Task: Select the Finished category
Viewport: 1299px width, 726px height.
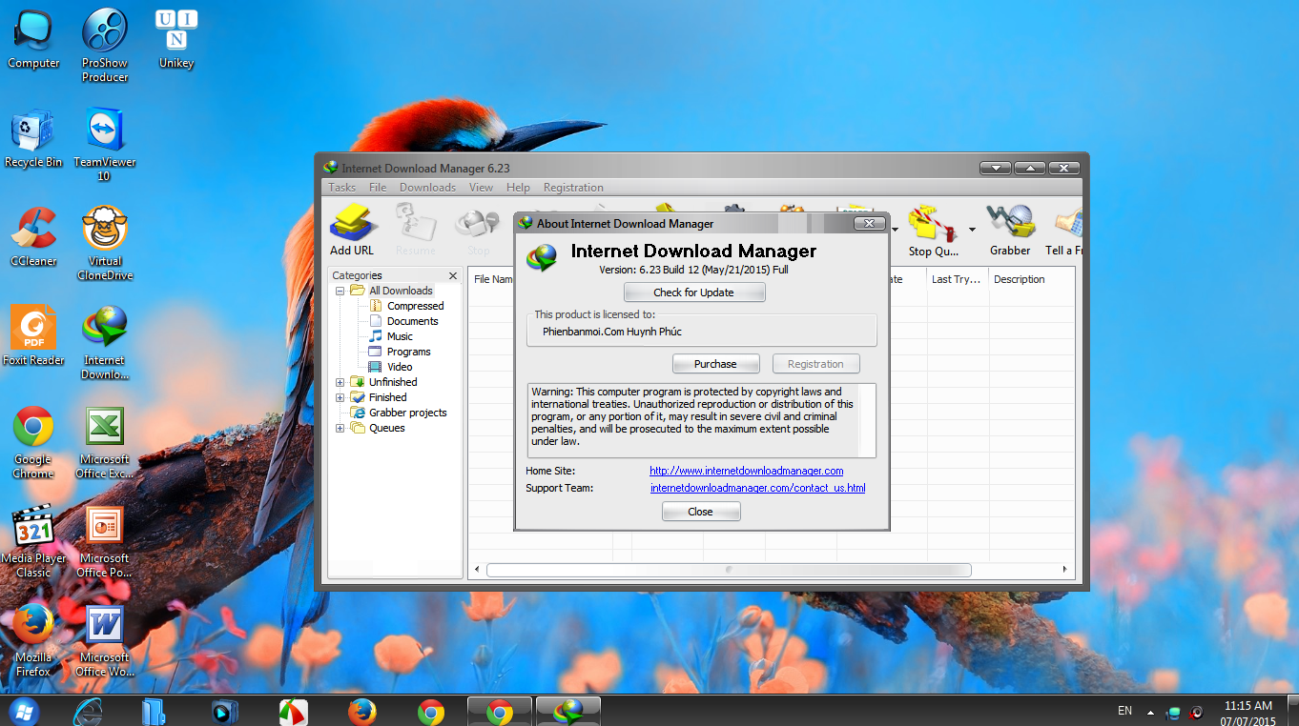Action: [x=387, y=397]
